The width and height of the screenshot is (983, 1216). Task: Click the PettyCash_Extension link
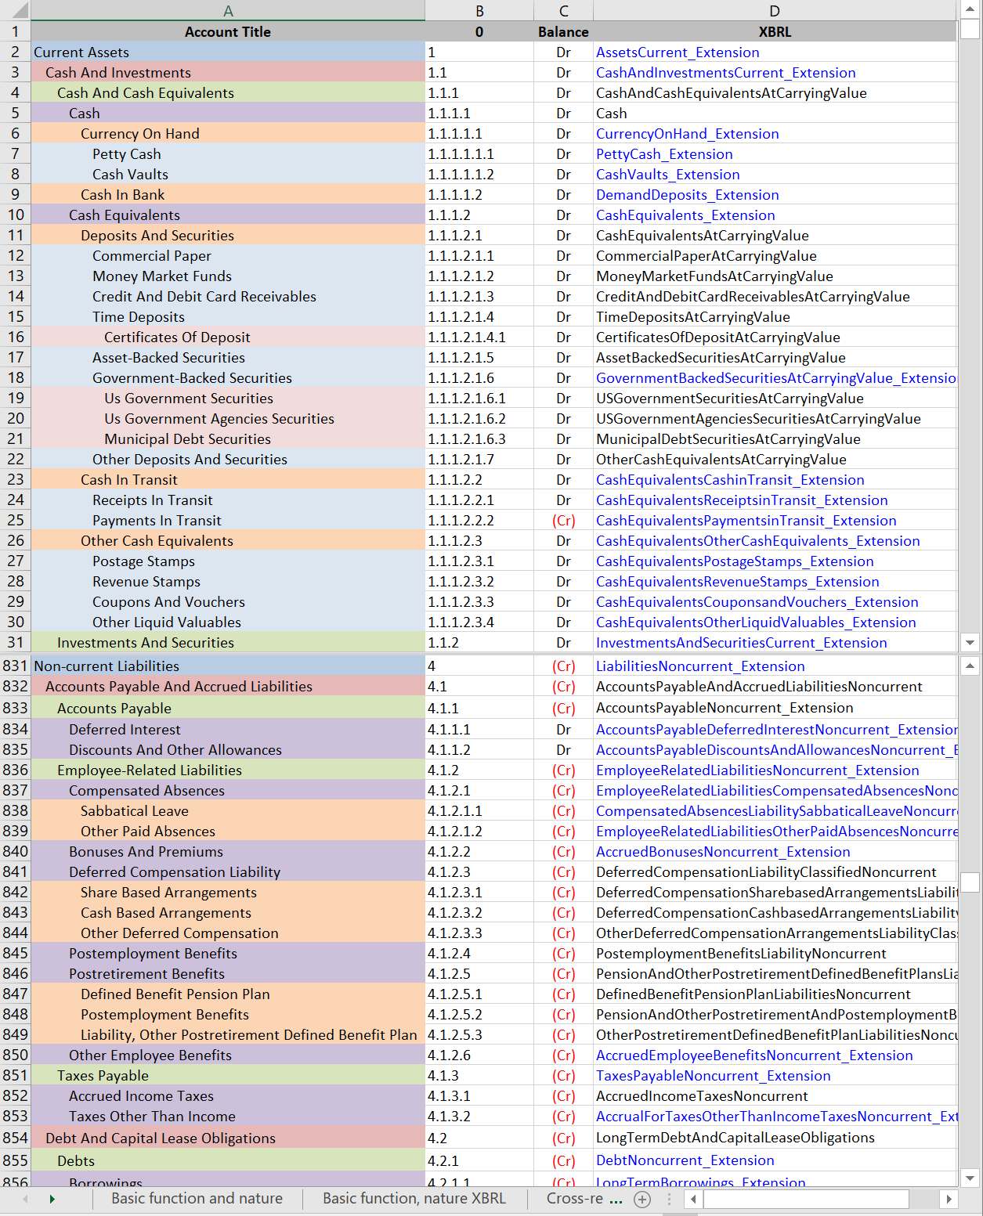click(x=664, y=153)
